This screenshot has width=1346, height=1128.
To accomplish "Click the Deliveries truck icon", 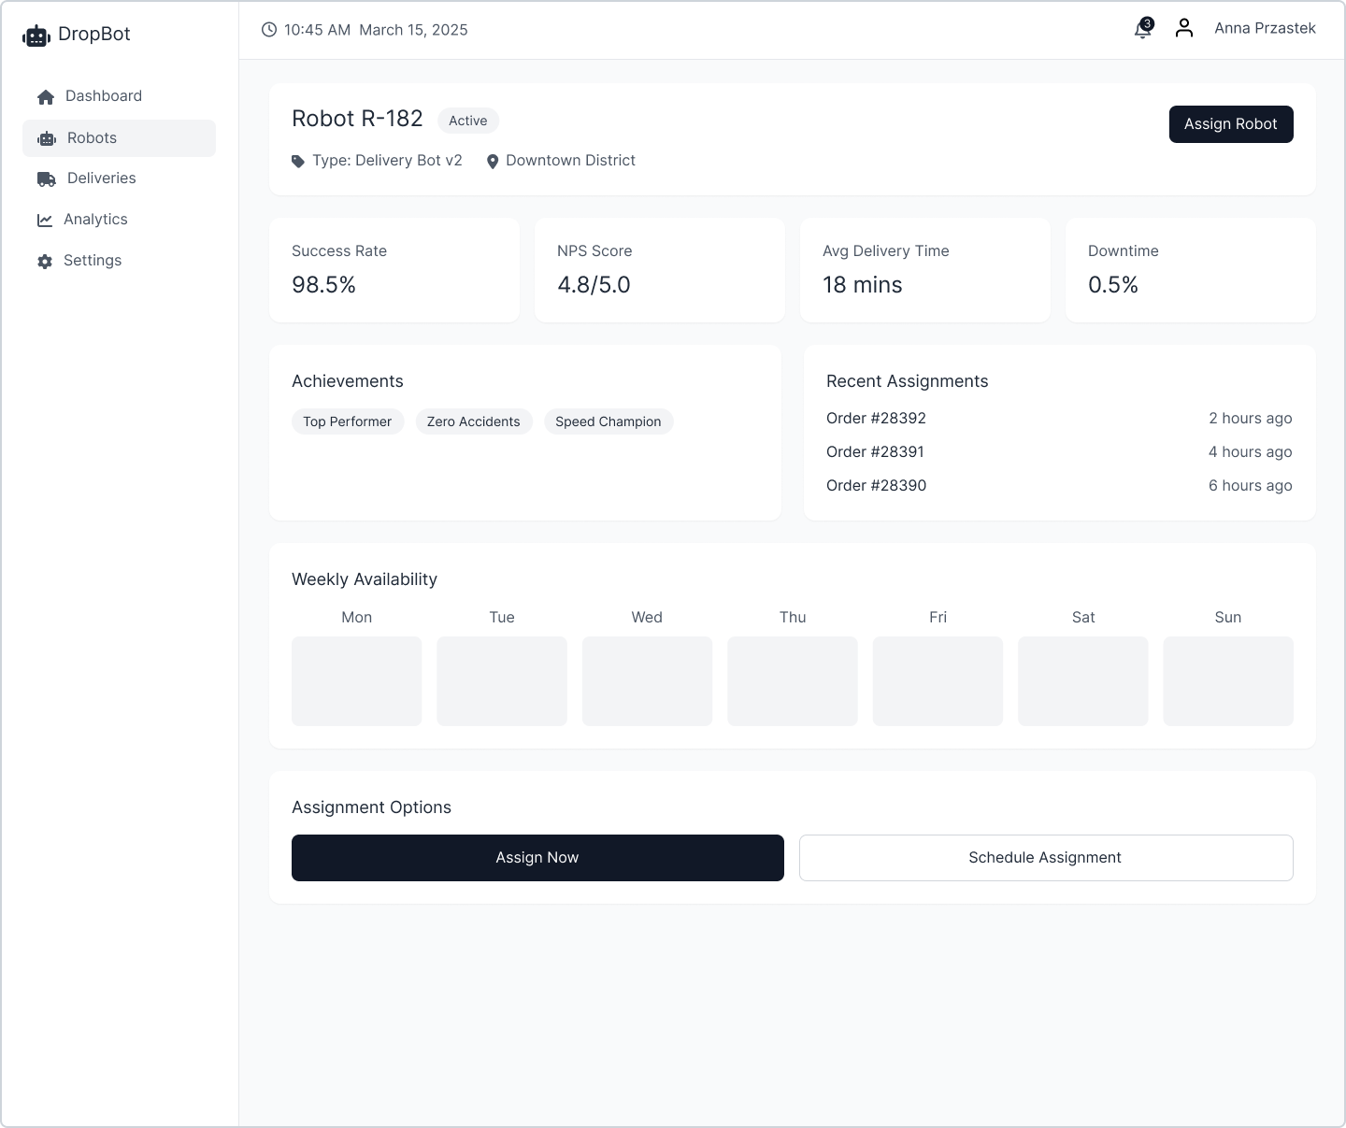I will 46,178.
